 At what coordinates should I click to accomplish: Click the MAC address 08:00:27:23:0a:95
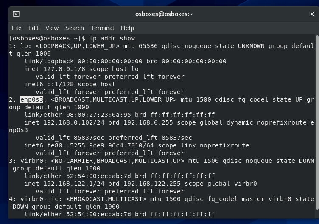tap(98, 115)
